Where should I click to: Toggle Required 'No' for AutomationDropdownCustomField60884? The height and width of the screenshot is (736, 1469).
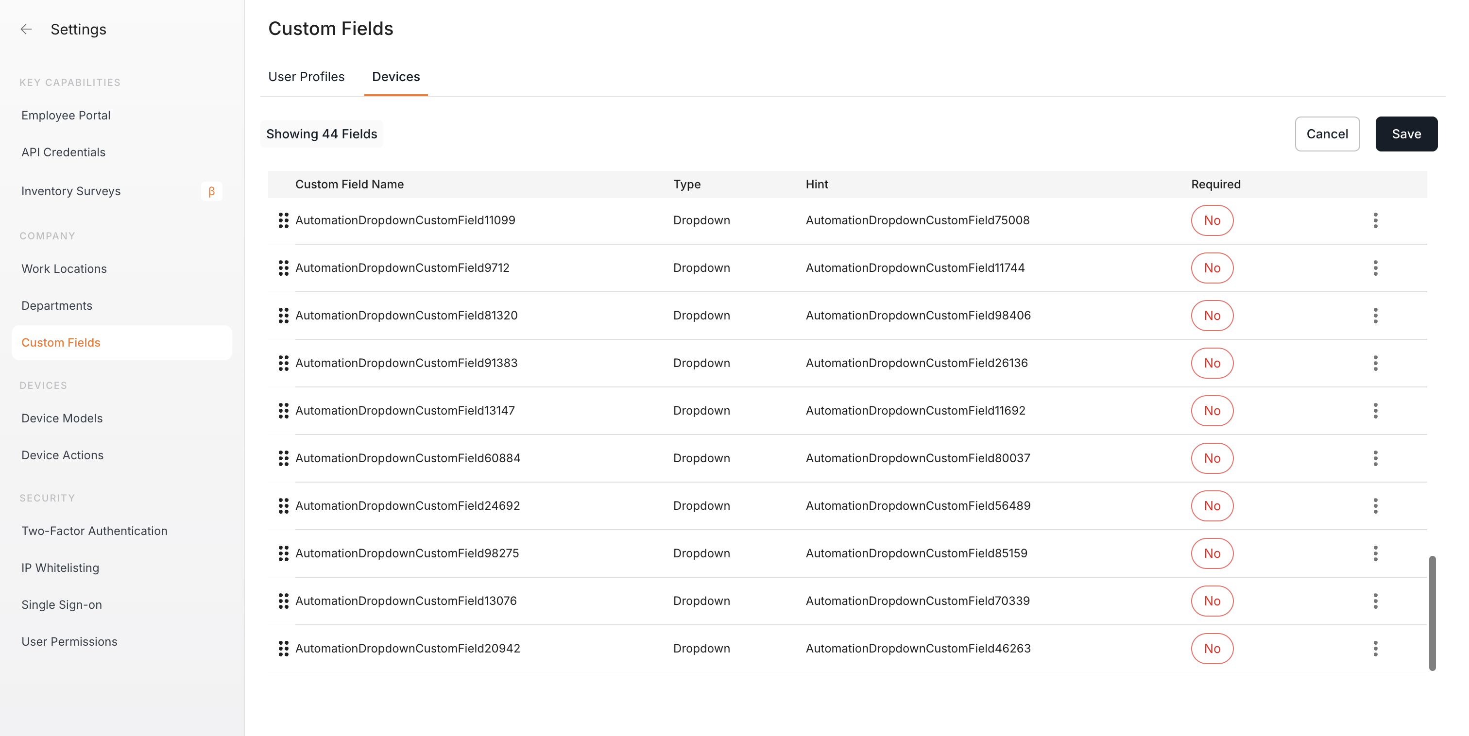[1212, 458]
